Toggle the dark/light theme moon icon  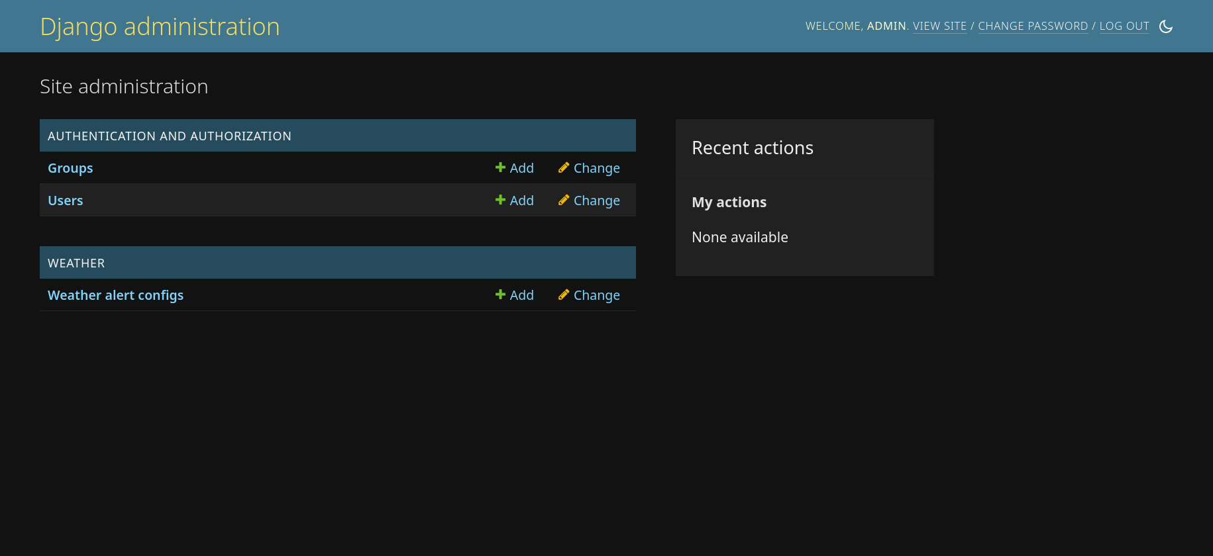(1166, 26)
